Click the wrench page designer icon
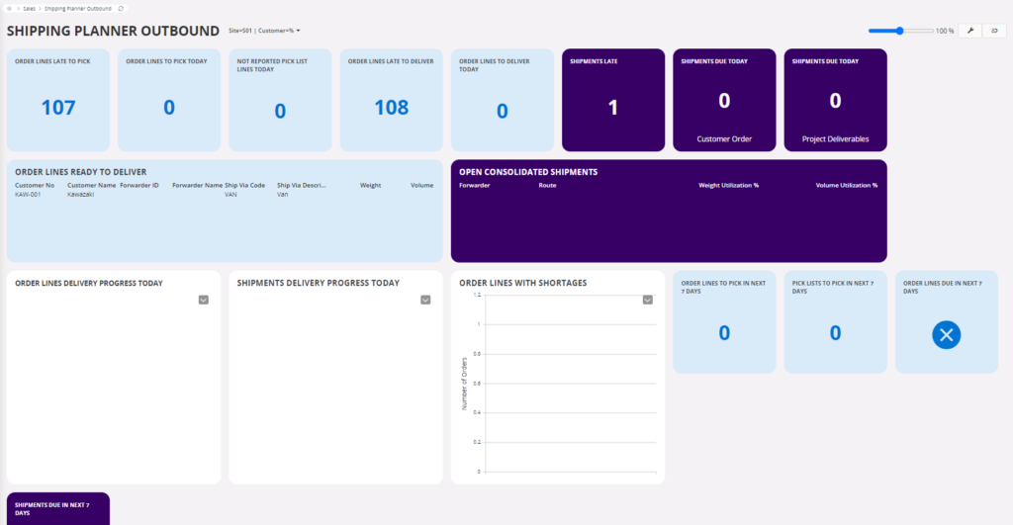This screenshot has width=1013, height=525. pos(969,31)
